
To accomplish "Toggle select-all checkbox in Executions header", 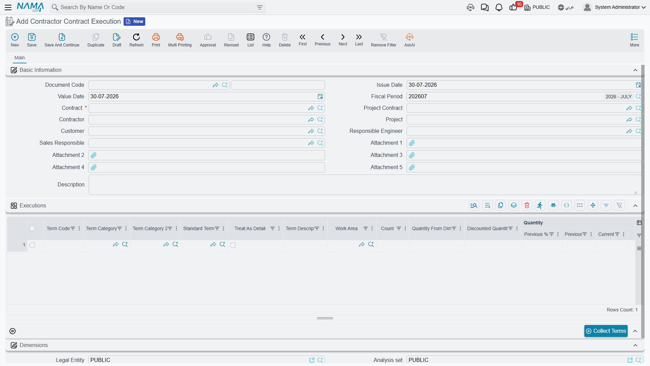I will [32, 228].
